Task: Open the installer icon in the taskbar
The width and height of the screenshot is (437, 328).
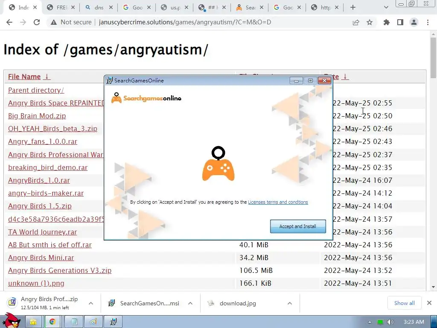Action: click(113, 322)
